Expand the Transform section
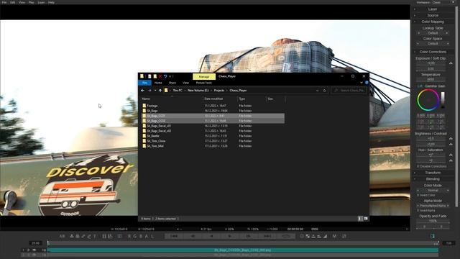 pos(433,173)
